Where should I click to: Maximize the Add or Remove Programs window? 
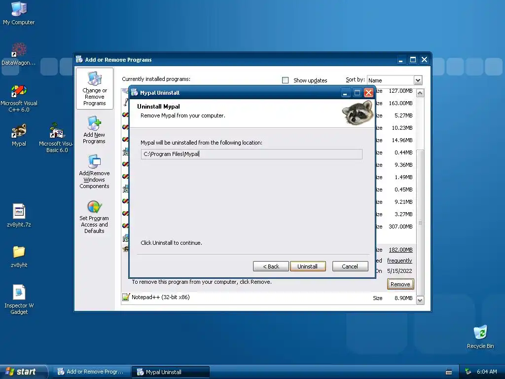(x=413, y=60)
